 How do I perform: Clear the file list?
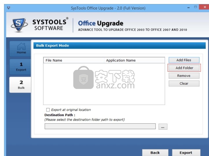click(184, 83)
